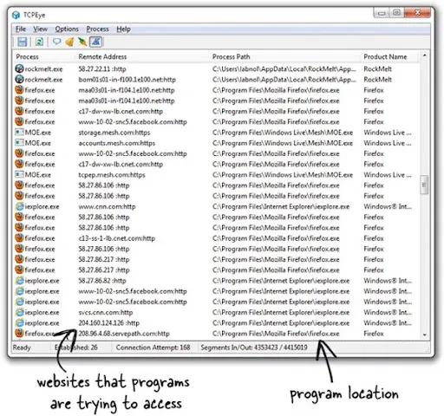Click the scrollbar up arrow
Screen dimensions: 444x416
[x=424, y=55]
